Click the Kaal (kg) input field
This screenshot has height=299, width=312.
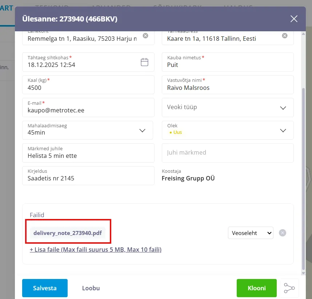tap(88, 88)
